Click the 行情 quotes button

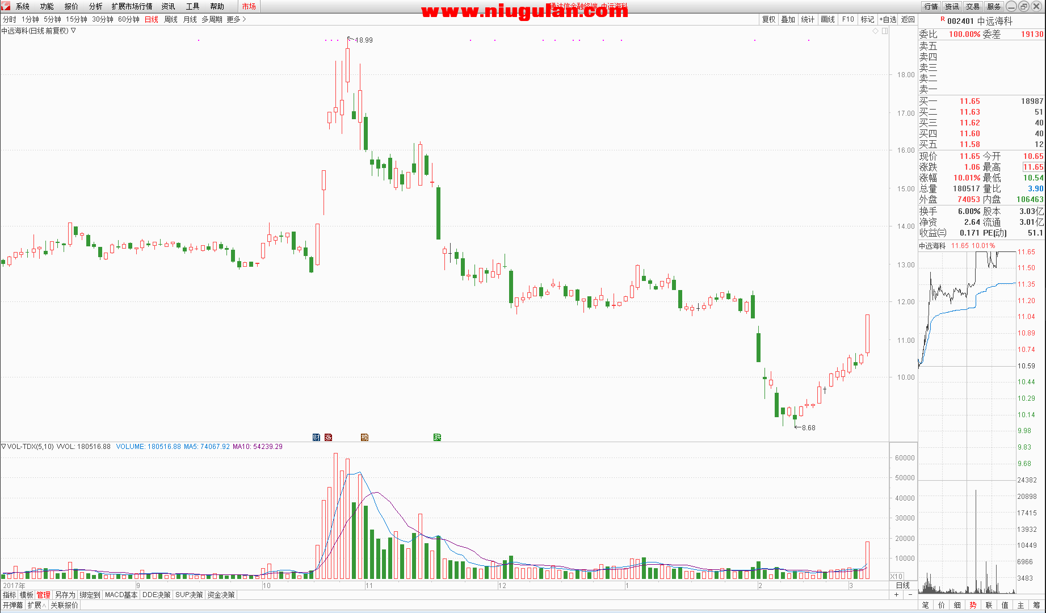click(931, 6)
